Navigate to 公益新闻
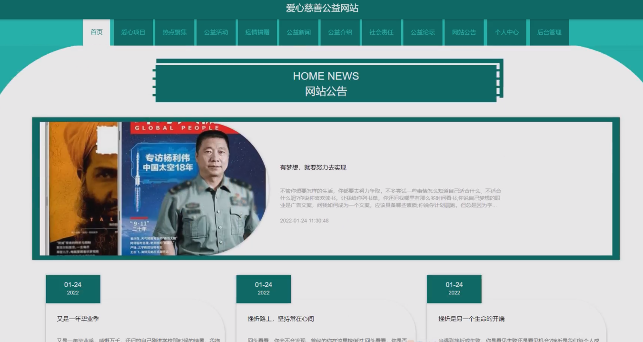The width and height of the screenshot is (643, 342). [x=299, y=32]
